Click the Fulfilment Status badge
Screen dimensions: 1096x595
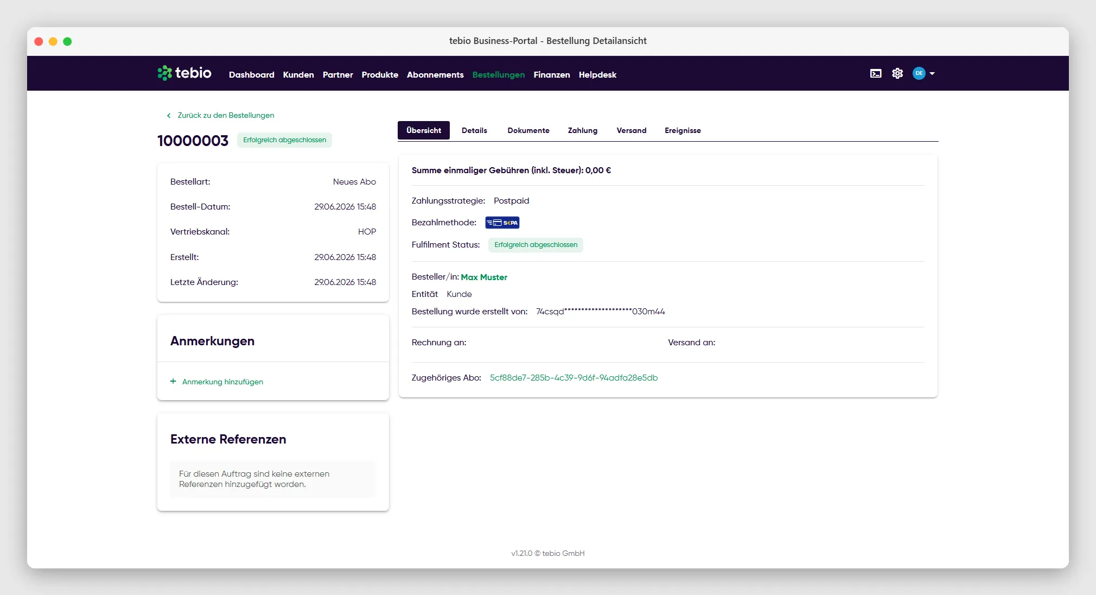click(x=536, y=245)
